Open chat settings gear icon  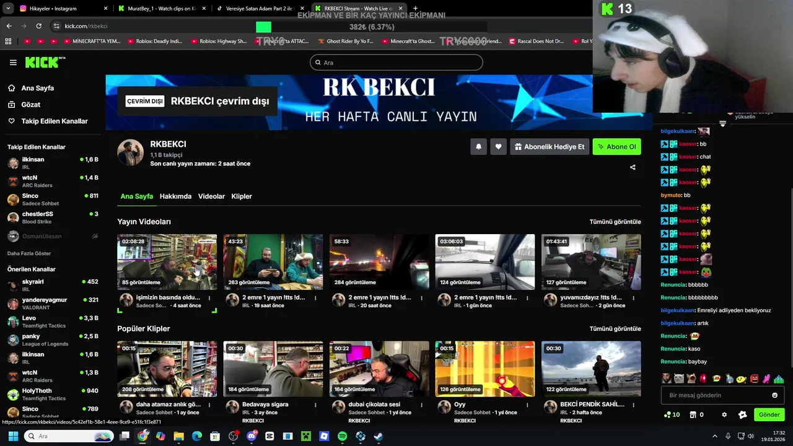(724, 415)
